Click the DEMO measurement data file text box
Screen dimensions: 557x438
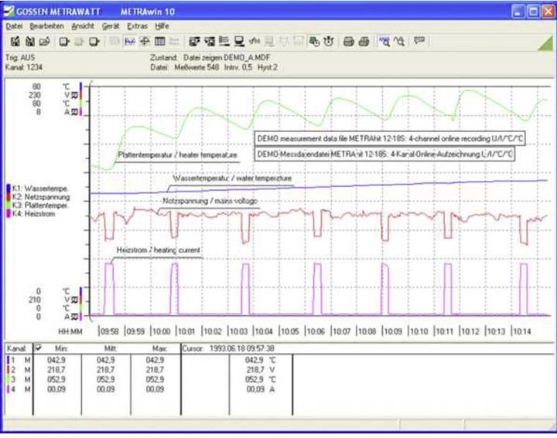tap(390, 139)
